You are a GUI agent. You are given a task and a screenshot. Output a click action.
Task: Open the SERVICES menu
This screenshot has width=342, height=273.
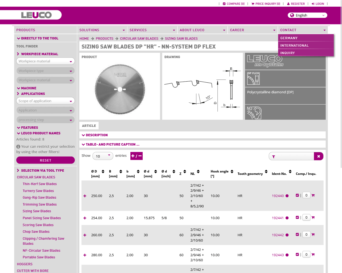click(x=152, y=30)
